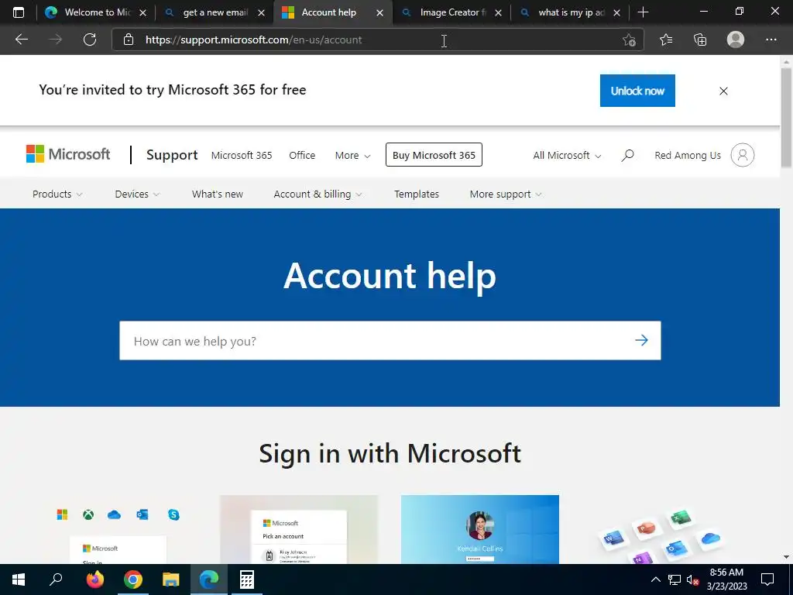This screenshot has width=793, height=595.
Task: Expand the All Microsoft dropdown
Action: click(x=567, y=155)
